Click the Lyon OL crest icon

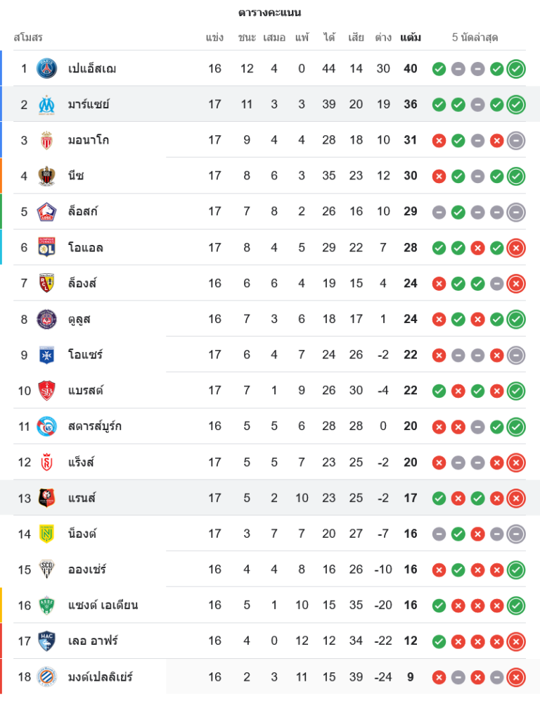47,247
